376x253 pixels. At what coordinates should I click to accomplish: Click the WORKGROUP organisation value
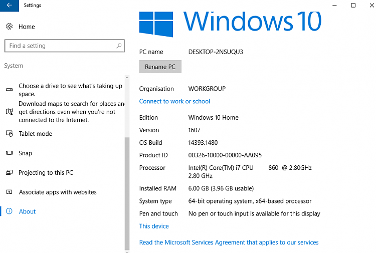point(207,89)
